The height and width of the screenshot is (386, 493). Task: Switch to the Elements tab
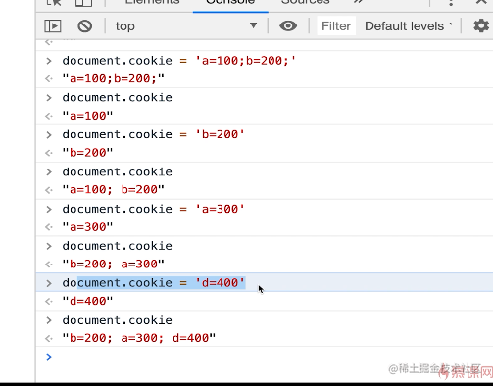[x=152, y=3]
